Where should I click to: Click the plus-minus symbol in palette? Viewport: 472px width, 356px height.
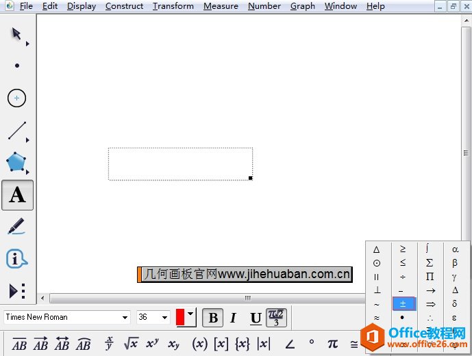[403, 304]
